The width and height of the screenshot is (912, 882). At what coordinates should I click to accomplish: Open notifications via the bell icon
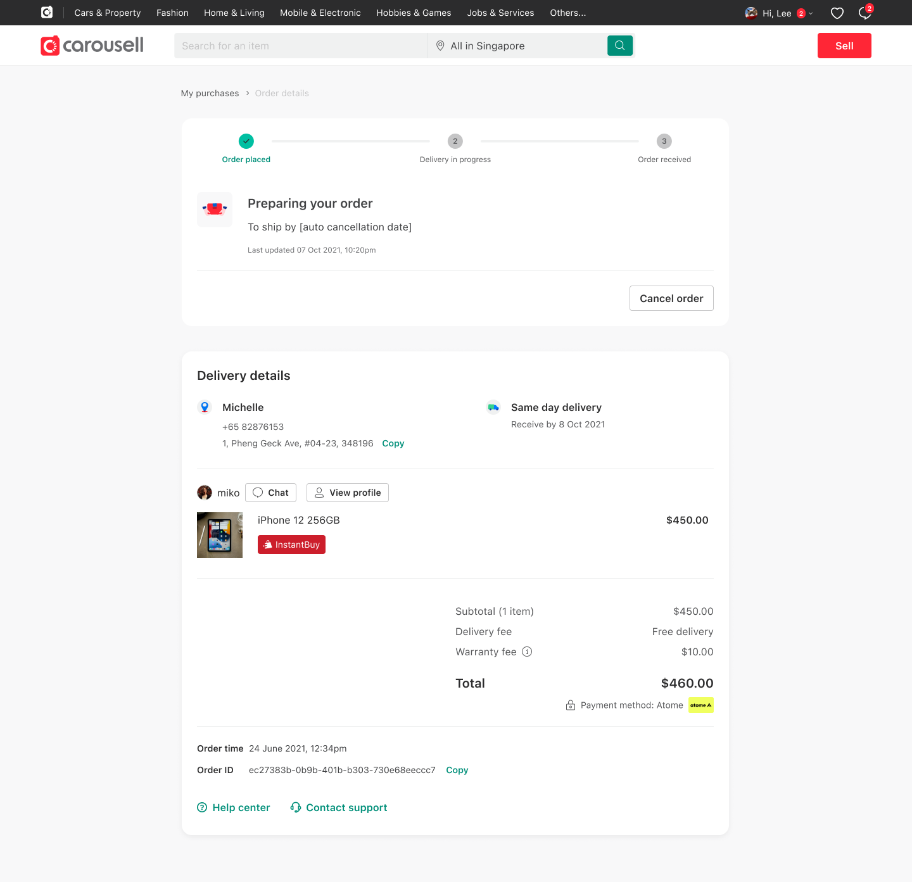864,13
